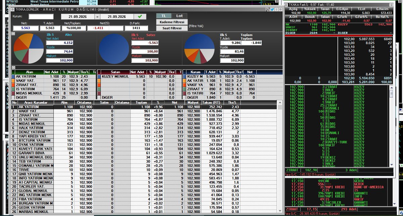This screenshot has height=216, width=403.
Task: Select MIDAS MENKUL row in broker list
Action: click(144, 124)
